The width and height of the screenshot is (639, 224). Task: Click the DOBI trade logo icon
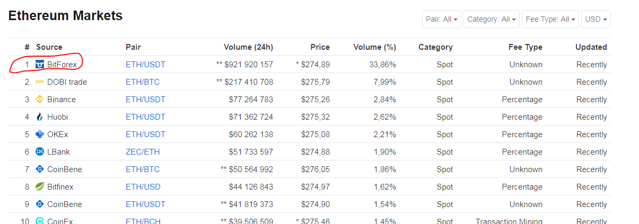40,82
